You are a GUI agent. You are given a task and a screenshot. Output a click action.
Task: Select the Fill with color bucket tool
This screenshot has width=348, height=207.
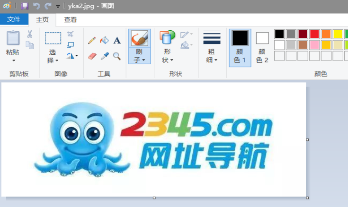point(104,41)
